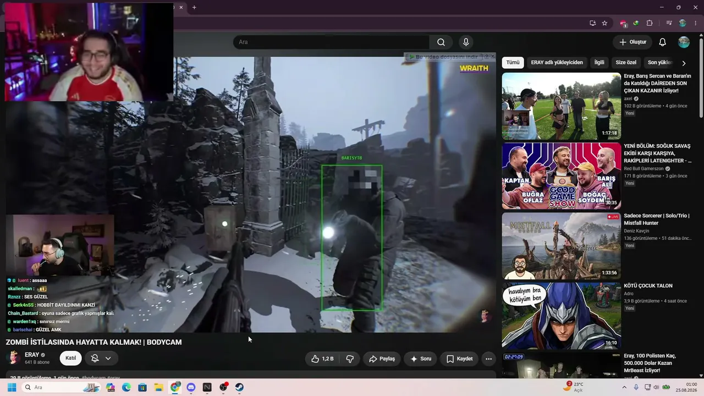This screenshot has width=704, height=396.
Task: Bookmark this page with the star icon
Action: (x=604, y=23)
